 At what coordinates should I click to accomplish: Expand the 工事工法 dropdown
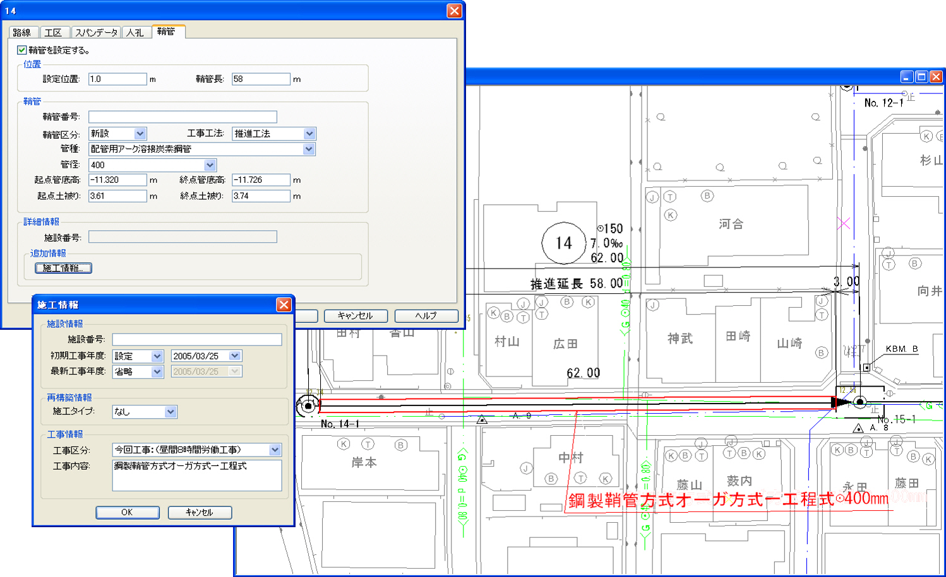tap(309, 134)
